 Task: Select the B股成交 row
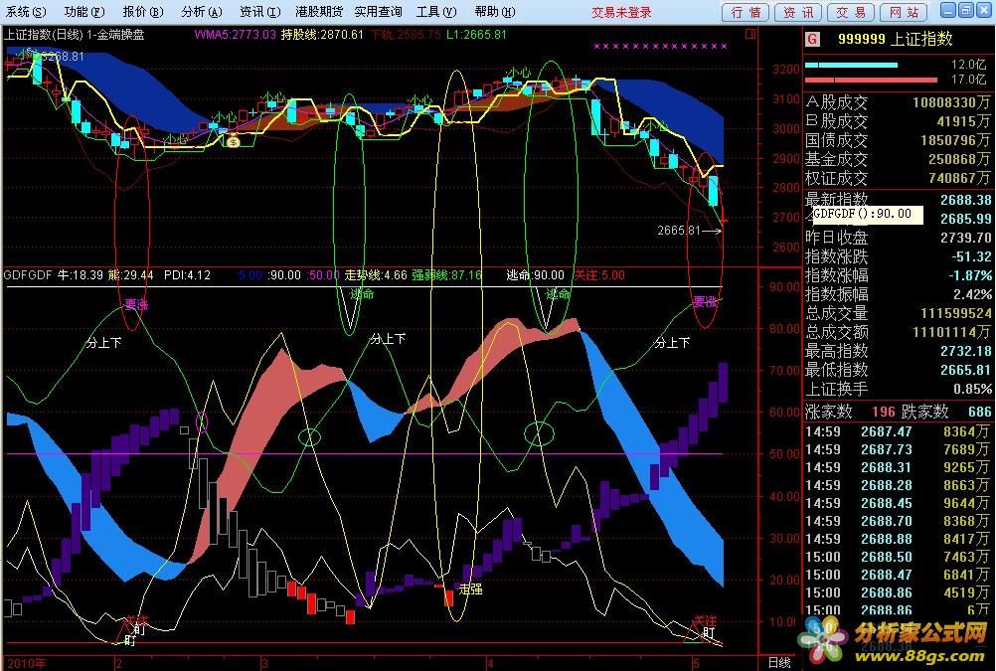tap(899, 121)
